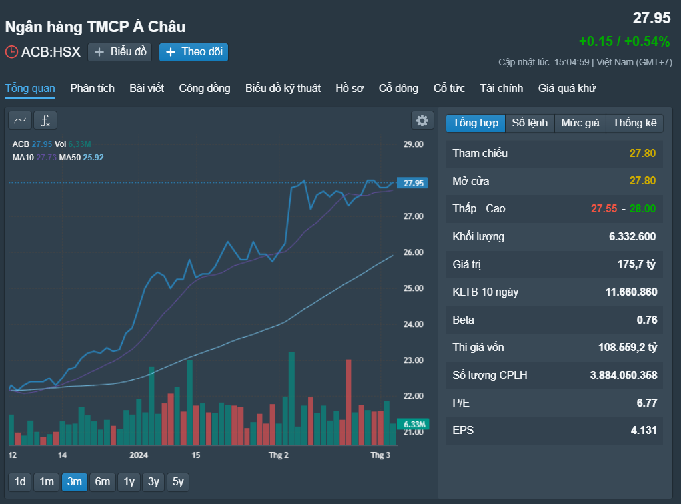Open Biểu đồ kỹ thuật tab

click(283, 88)
